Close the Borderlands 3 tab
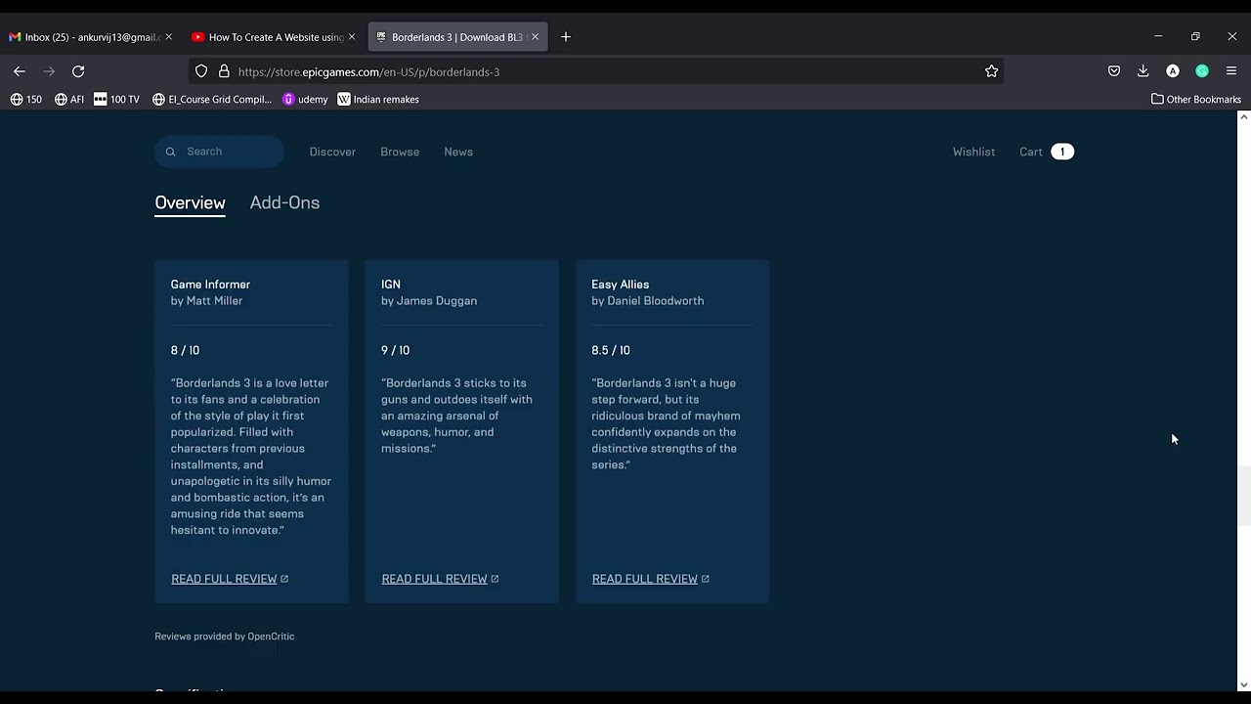This screenshot has height=704, width=1251. (x=535, y=37)
